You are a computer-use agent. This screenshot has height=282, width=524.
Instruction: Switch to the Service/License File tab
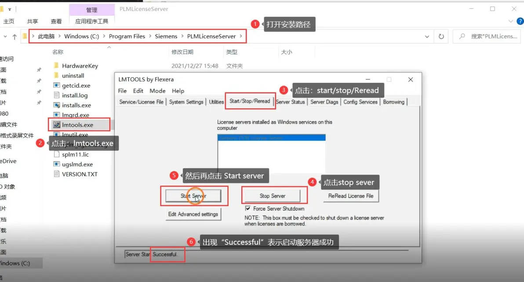point(142,102)
